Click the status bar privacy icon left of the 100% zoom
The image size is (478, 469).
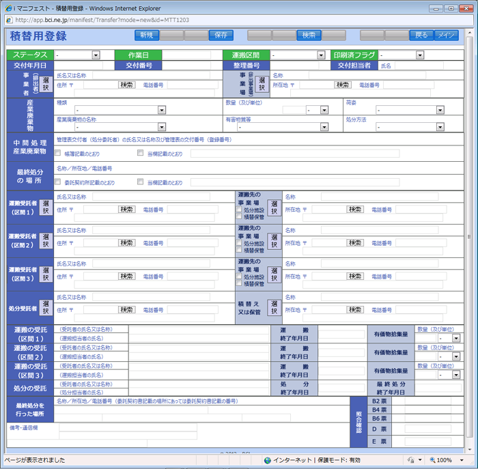point(411,460)
